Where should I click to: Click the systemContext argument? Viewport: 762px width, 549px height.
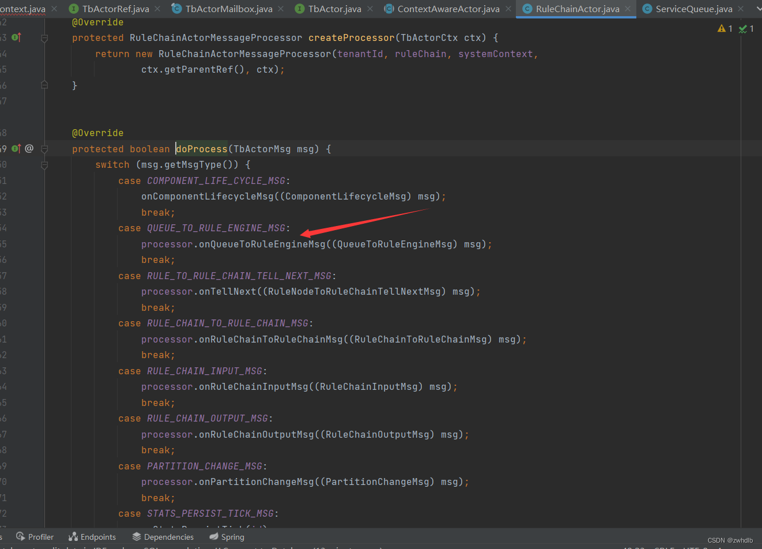click(496, 54)
